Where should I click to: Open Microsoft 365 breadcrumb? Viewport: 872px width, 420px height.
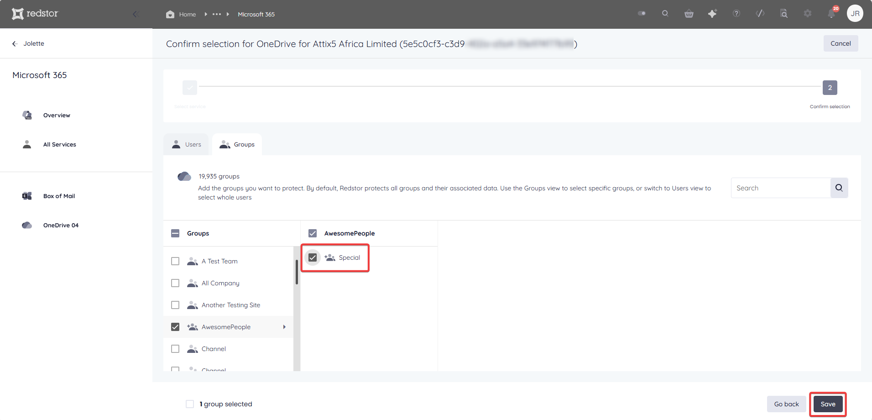(x=256, y=14)
